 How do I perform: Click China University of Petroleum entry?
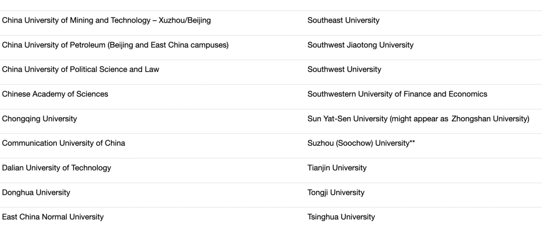(x=115, y=45)
